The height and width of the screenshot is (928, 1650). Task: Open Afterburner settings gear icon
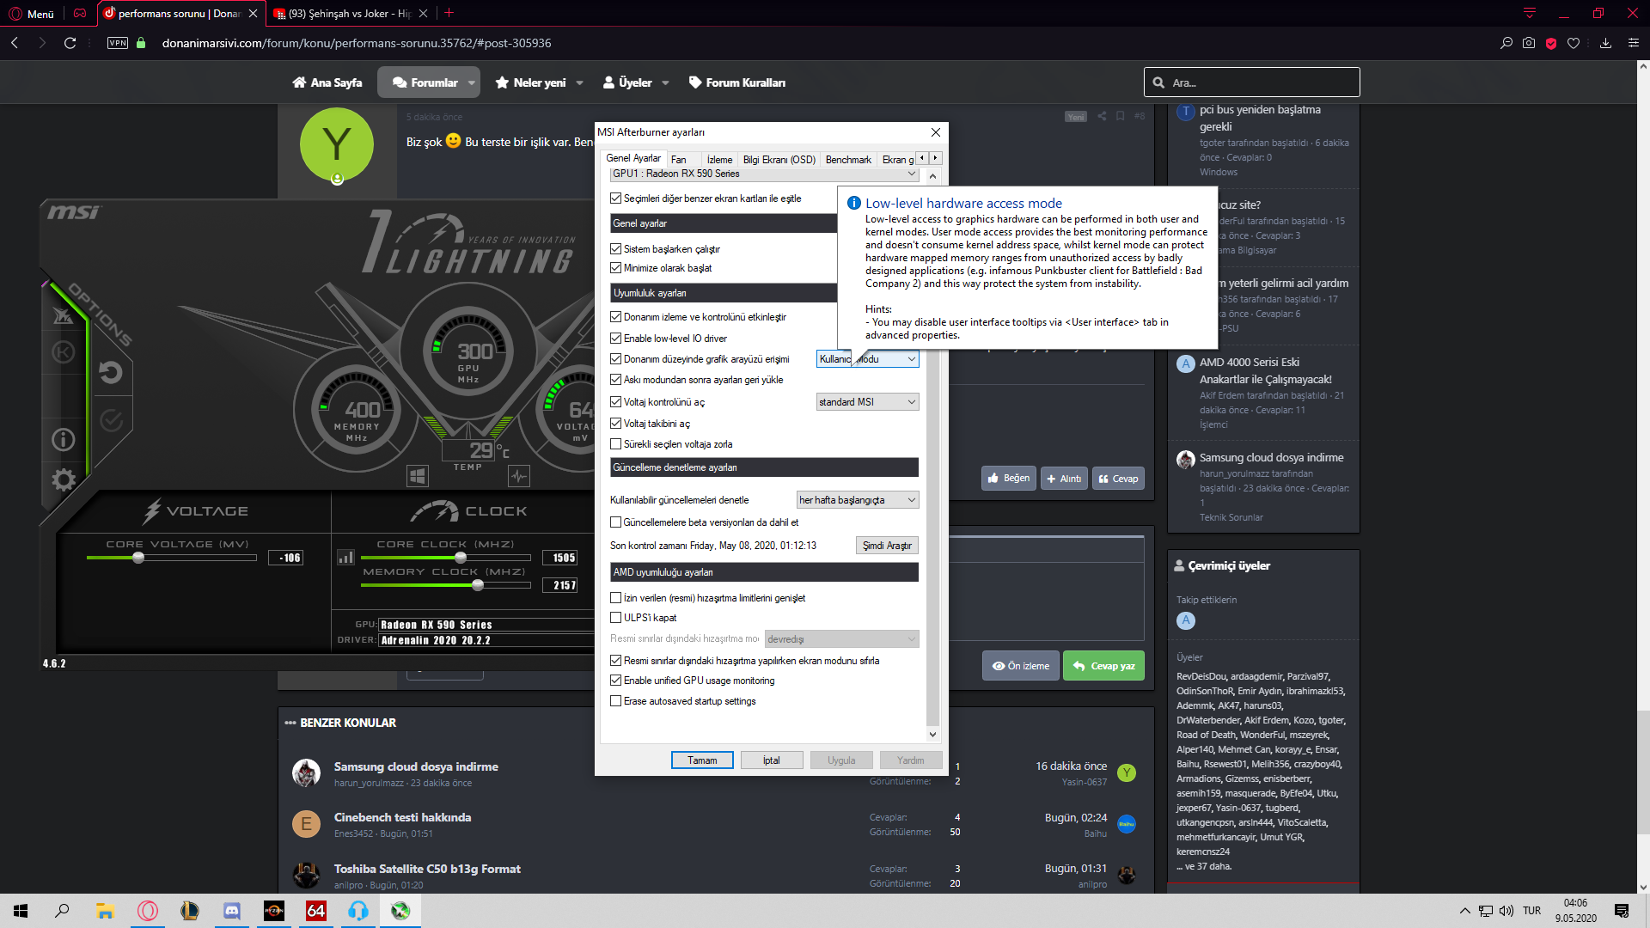point(64,479)
